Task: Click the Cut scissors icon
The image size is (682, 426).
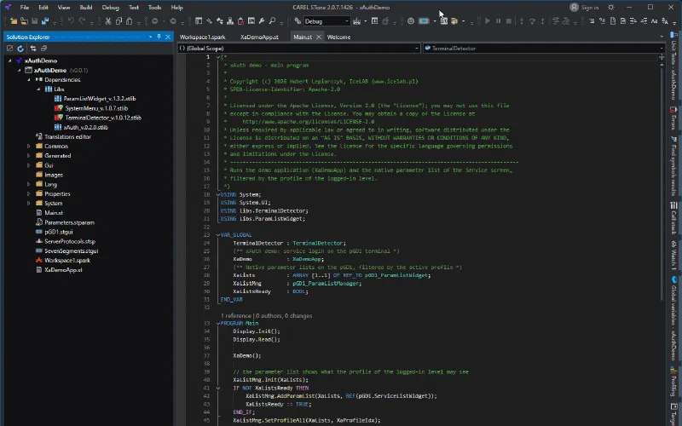Action: [108, 21]
